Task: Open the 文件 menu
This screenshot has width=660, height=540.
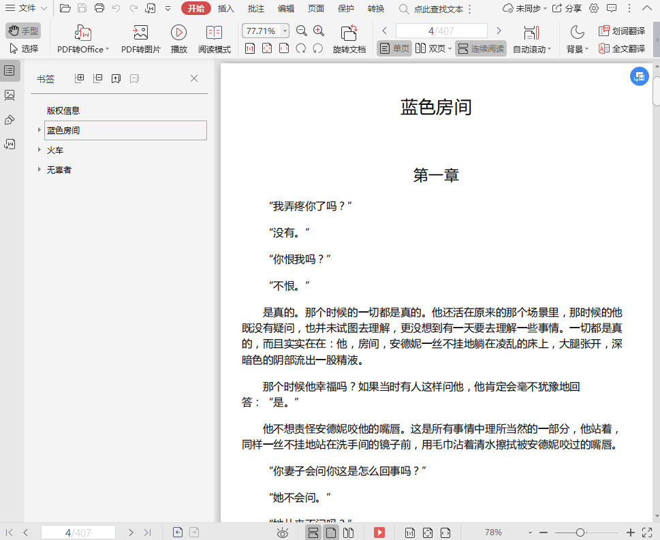Action: click(x=26, y=8)
